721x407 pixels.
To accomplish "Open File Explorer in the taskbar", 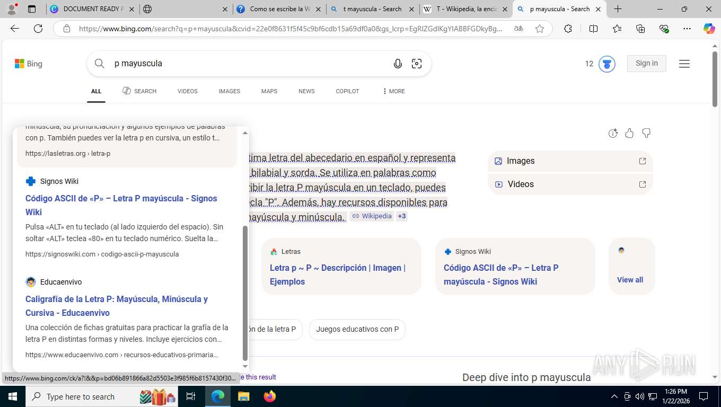I will (x=243, y=396).
